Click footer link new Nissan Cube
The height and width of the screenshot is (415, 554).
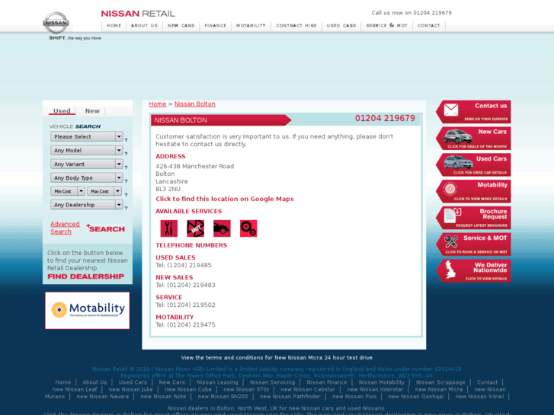188,389
